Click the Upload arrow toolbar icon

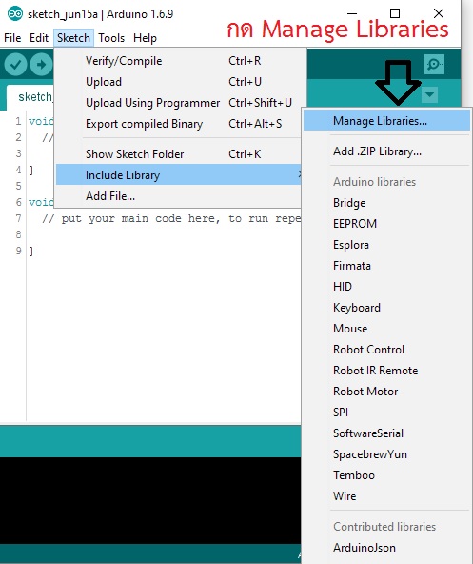(x=41, y=65)
